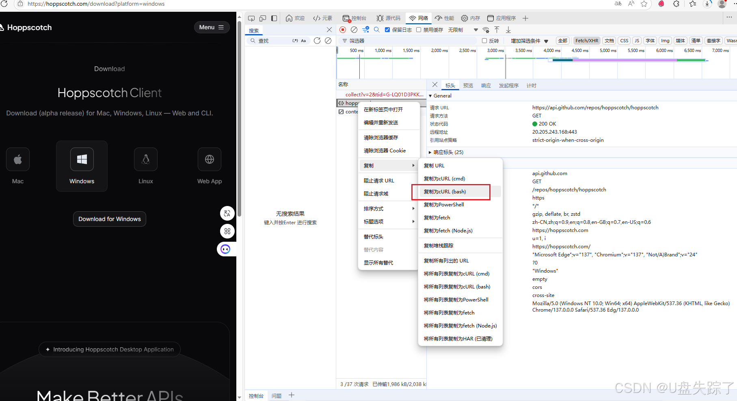The height and width of the screenshot is (401, 737).
Task: Select the Linux platform icon
Action: click(x=146, y=159)
